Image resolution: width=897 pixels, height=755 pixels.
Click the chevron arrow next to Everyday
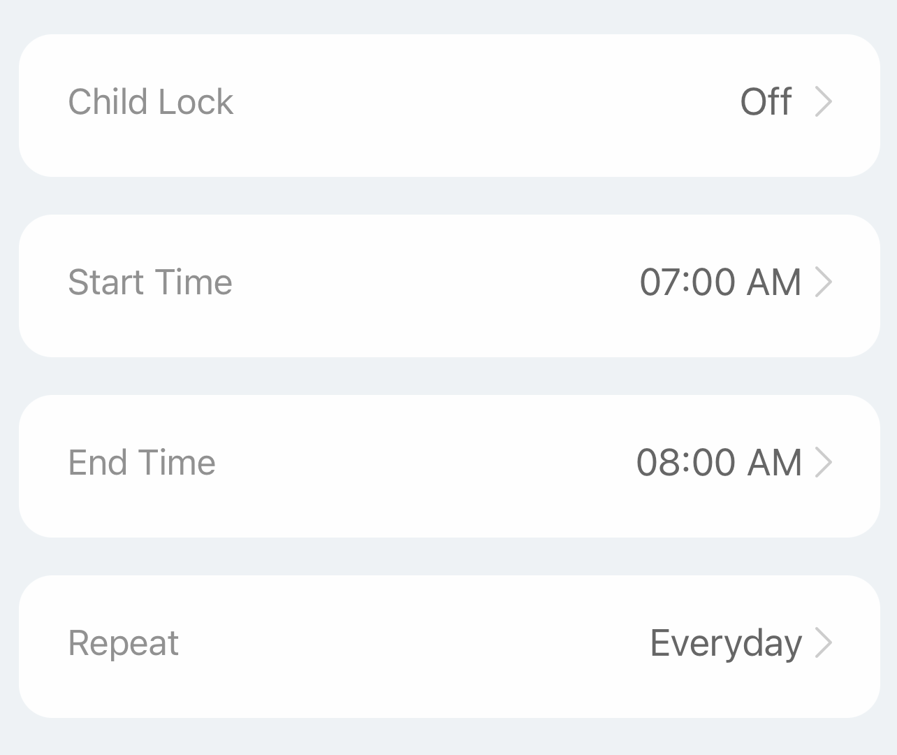point(824,643)
